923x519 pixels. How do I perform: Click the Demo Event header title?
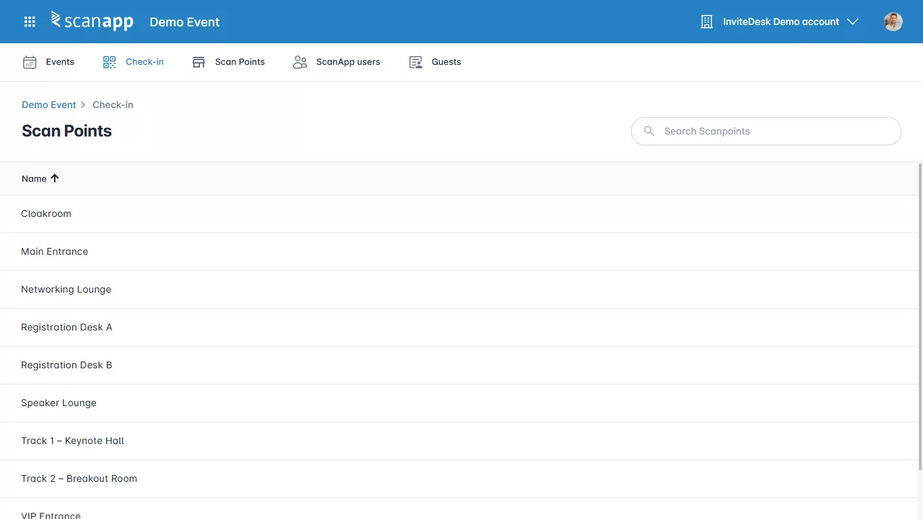tap(184, 22)
